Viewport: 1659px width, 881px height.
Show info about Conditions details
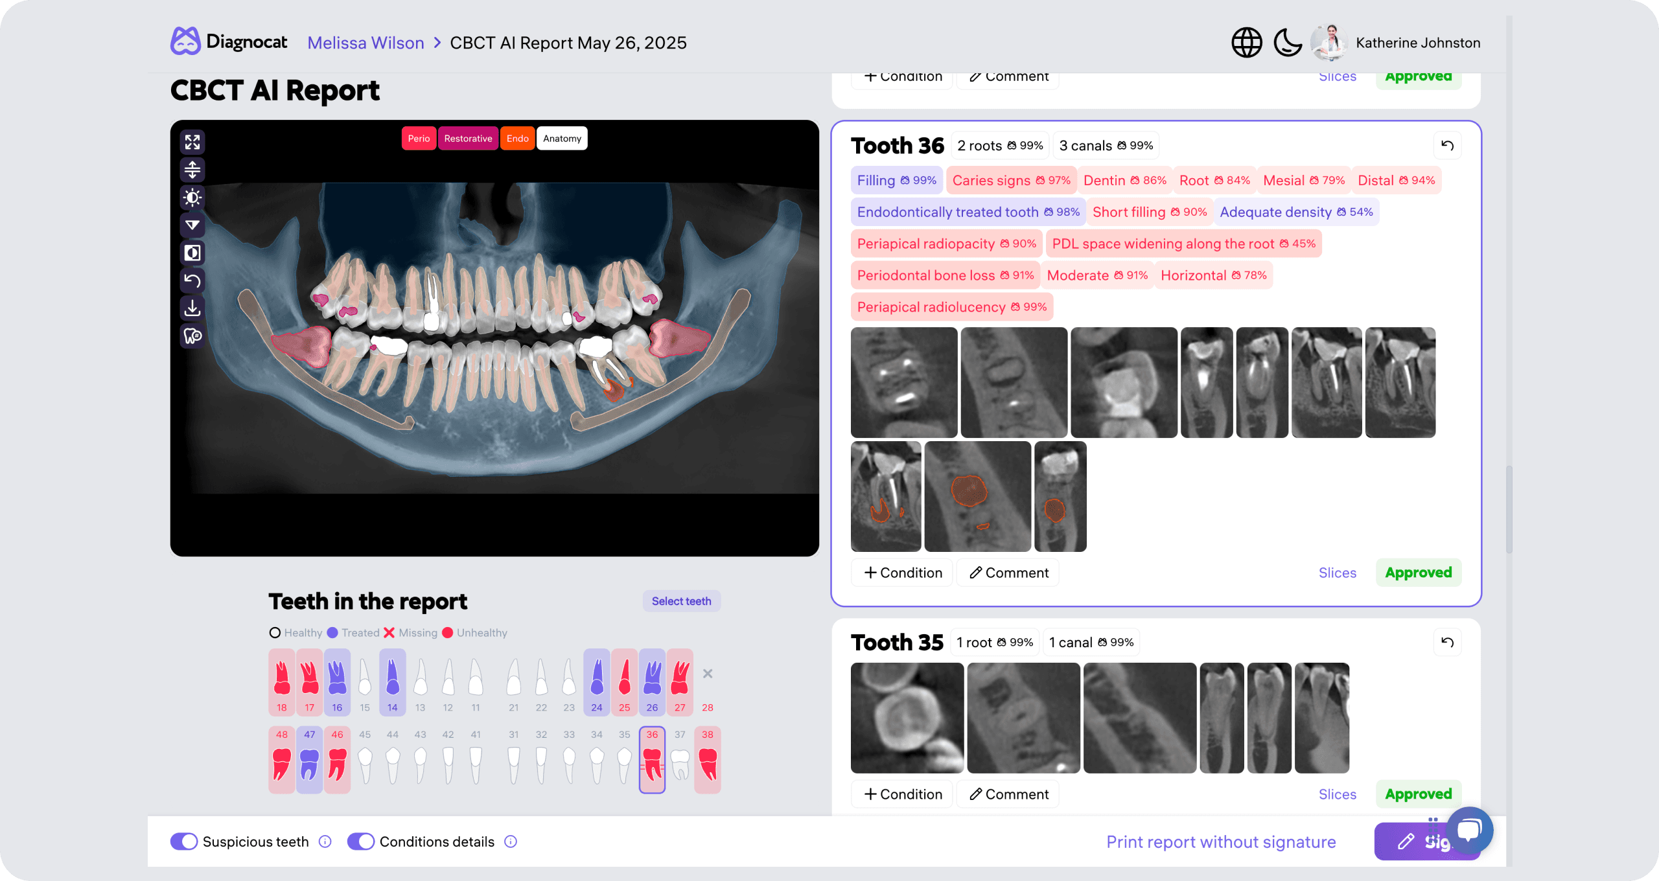pos(511,841)
